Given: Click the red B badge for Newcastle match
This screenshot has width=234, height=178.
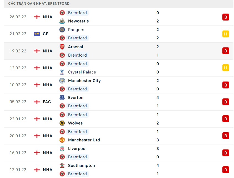Looking at the screenshot, I should click(x=226, y=17).
